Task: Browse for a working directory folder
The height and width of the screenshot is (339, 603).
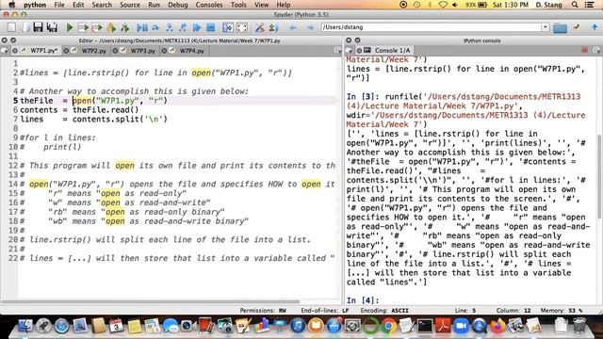Action: (x=560, y=27)
